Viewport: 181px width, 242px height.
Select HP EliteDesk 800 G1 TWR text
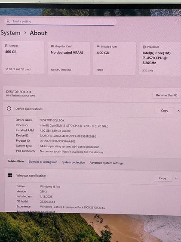click(x=21, y=96)
